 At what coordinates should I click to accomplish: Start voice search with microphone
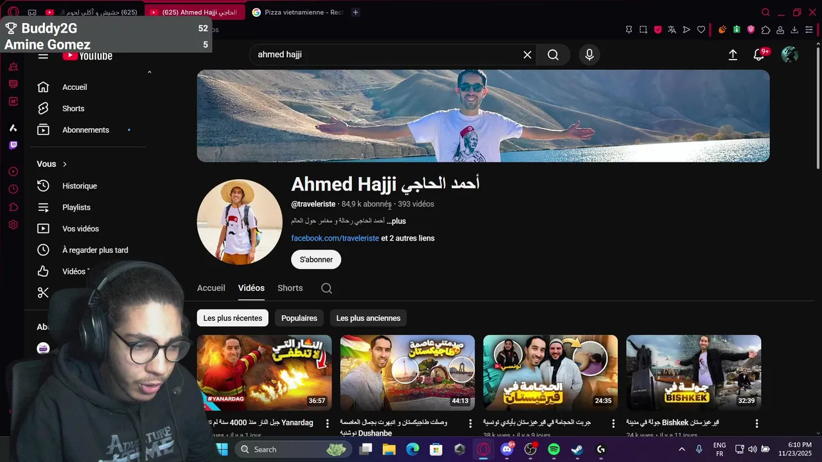click(590, 55)
